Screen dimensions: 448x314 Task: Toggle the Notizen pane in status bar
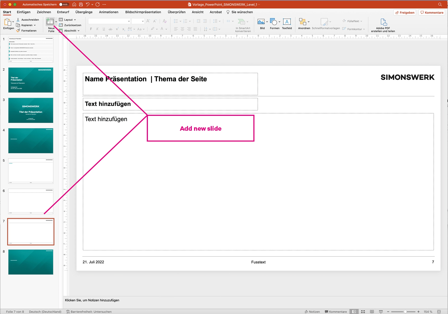pos(312,312)
